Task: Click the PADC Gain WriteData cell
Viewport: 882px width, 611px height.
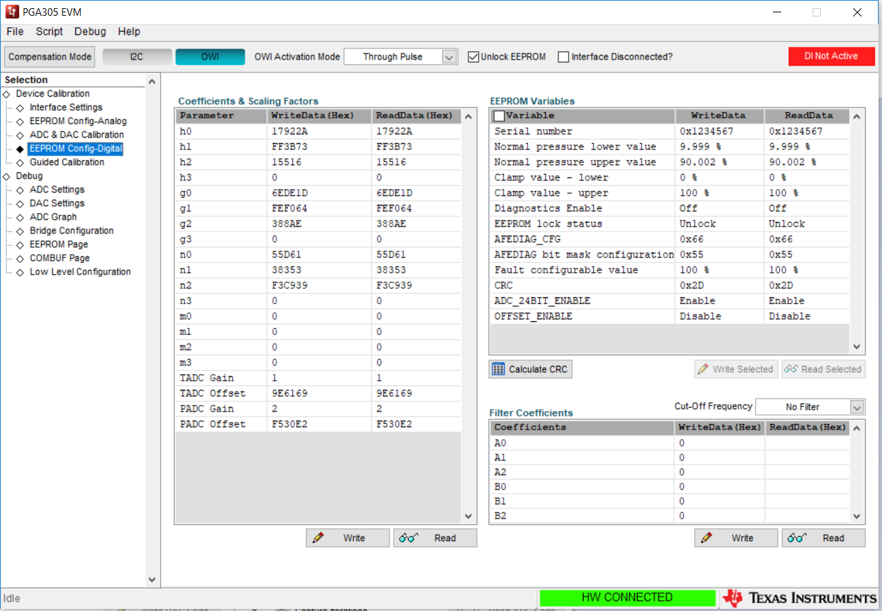Action: (320, 409)
